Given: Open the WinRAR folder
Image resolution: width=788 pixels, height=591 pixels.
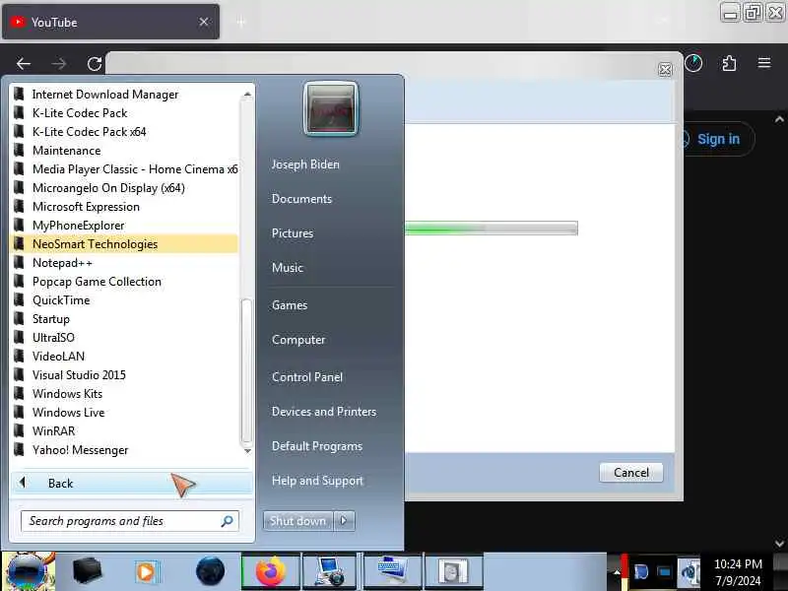Looking at the screenshot, I should [x=124, y=431].
